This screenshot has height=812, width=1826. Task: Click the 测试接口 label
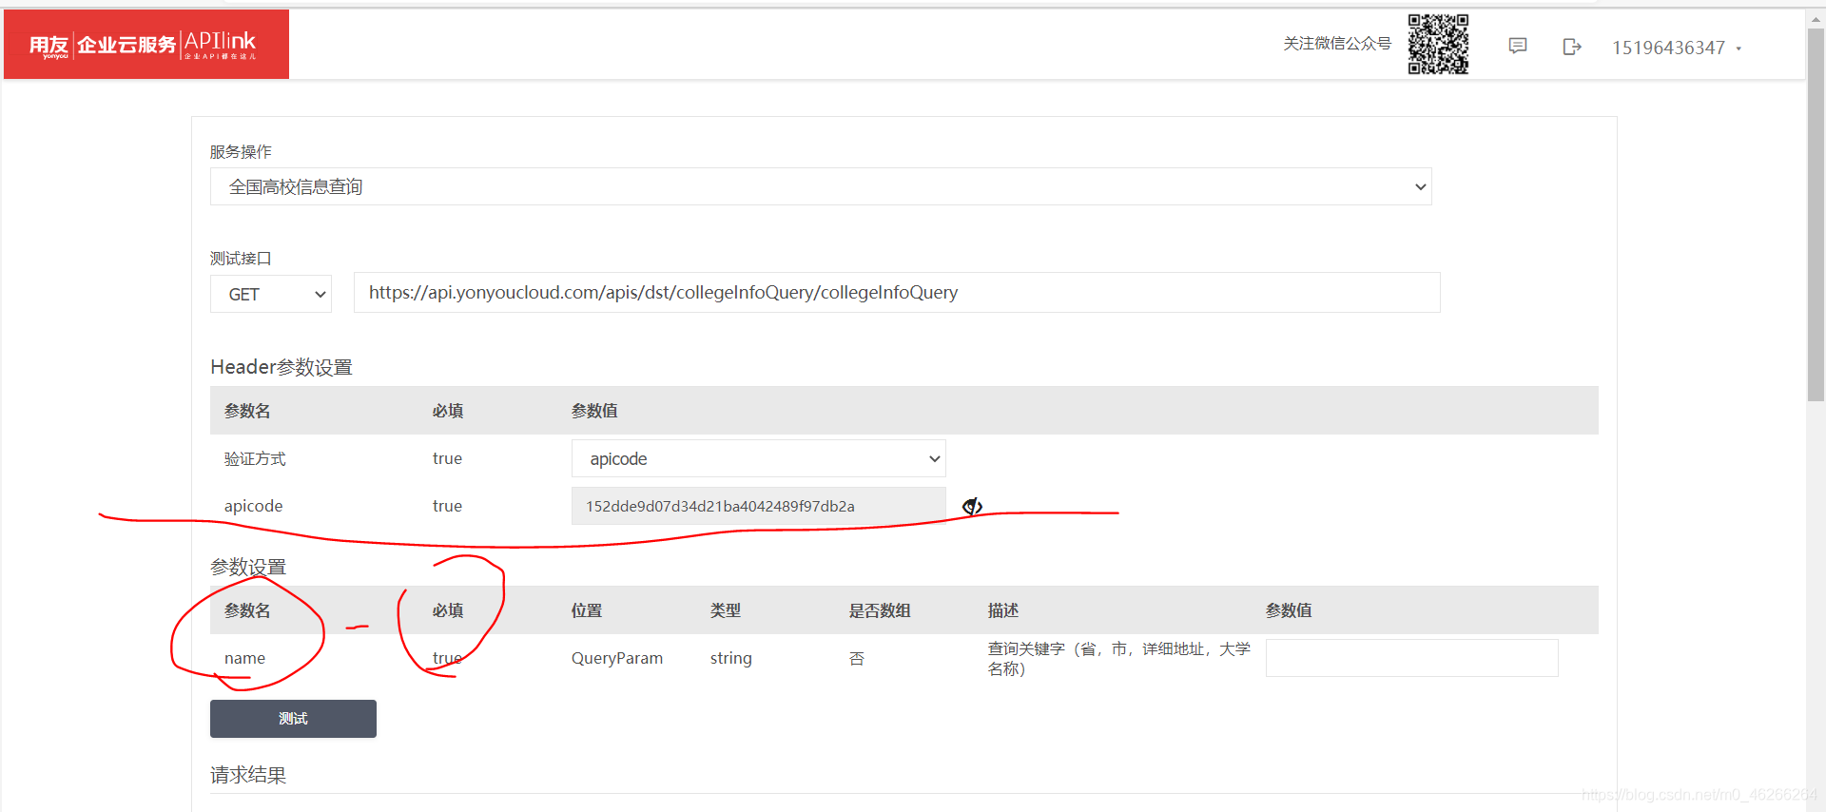point(241,259)
